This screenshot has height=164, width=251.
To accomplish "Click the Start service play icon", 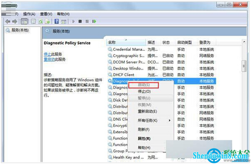I will [x=74, y=21].
